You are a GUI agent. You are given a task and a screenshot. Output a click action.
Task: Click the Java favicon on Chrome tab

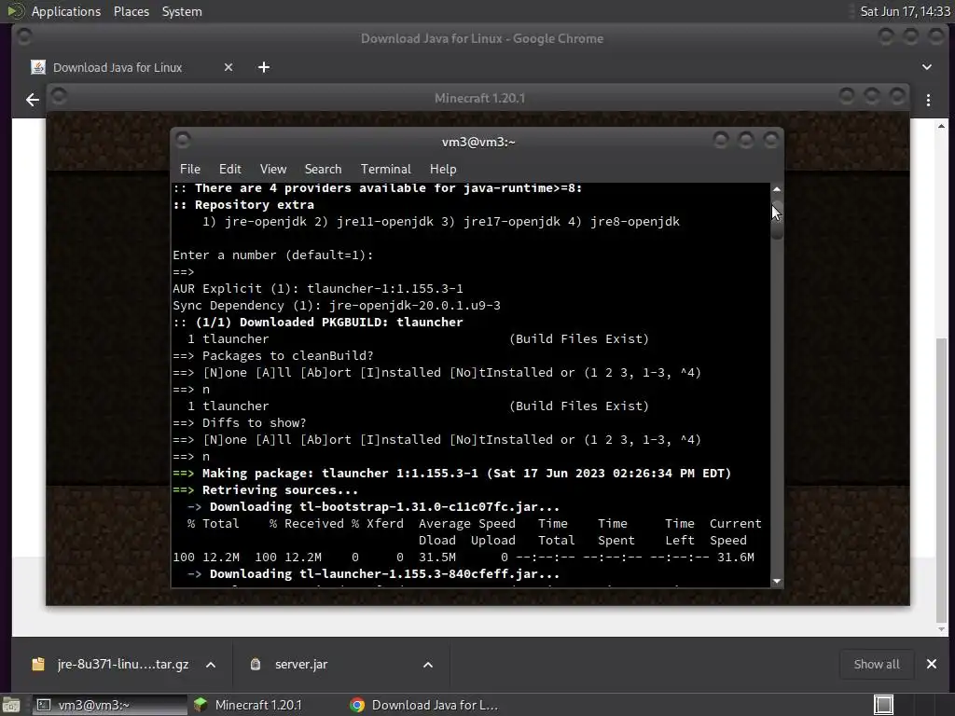pos(38,67)
